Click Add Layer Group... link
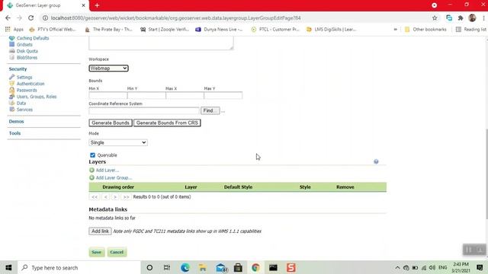The height and width of the screenshot is (274, 488). (114, 177)
